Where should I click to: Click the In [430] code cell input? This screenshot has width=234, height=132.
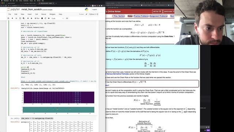(58, 118)
